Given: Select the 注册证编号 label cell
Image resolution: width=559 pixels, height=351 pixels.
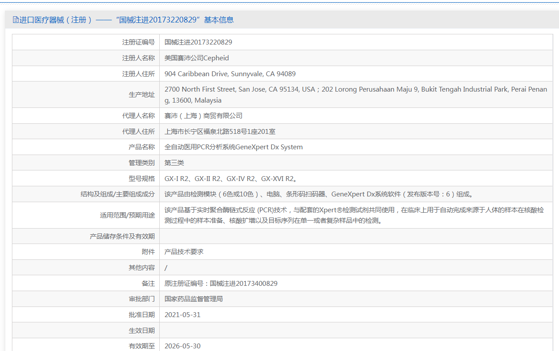Looking at the screenshot, I should click(x=139, y=42).
